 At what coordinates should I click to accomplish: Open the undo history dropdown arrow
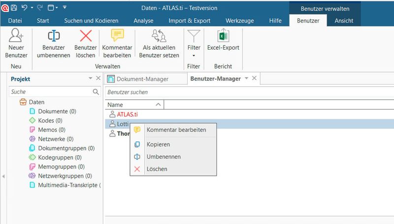(x=32, y=8)
